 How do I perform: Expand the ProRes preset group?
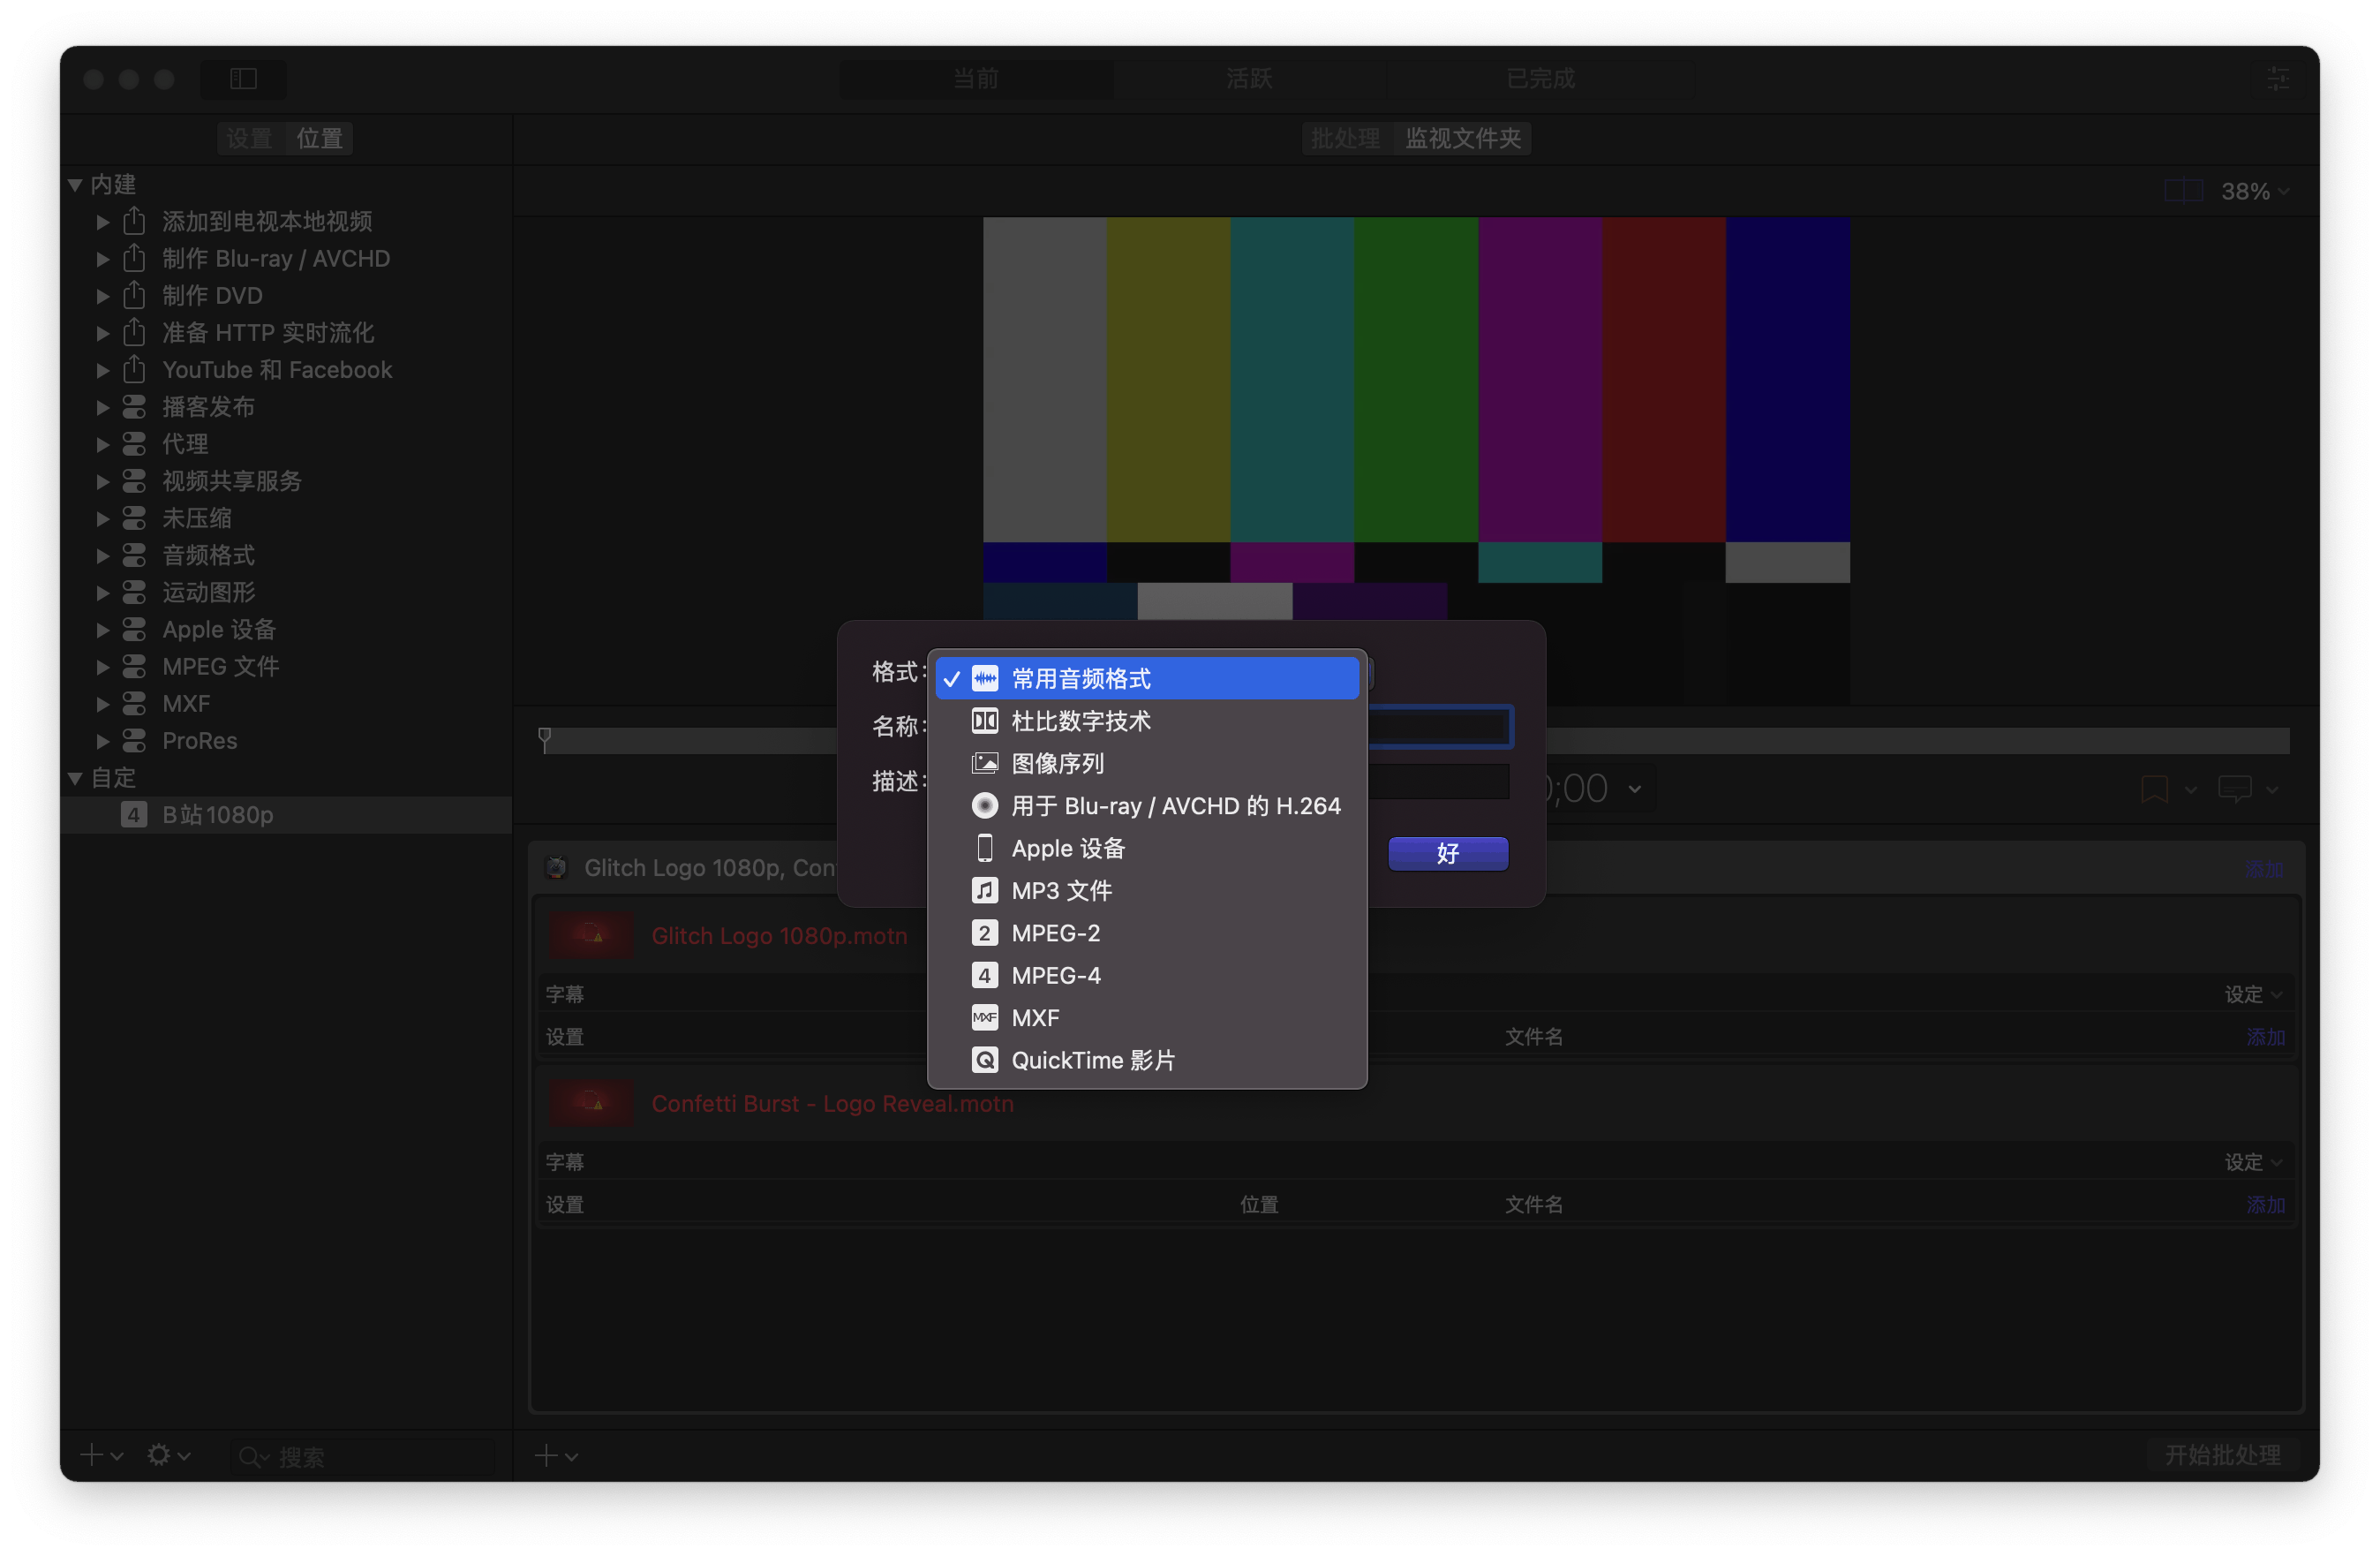point(102,741)
